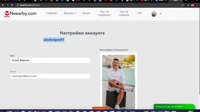Open the 'Напишите нам, мы онлайн!' chat widget

(174, 107)
